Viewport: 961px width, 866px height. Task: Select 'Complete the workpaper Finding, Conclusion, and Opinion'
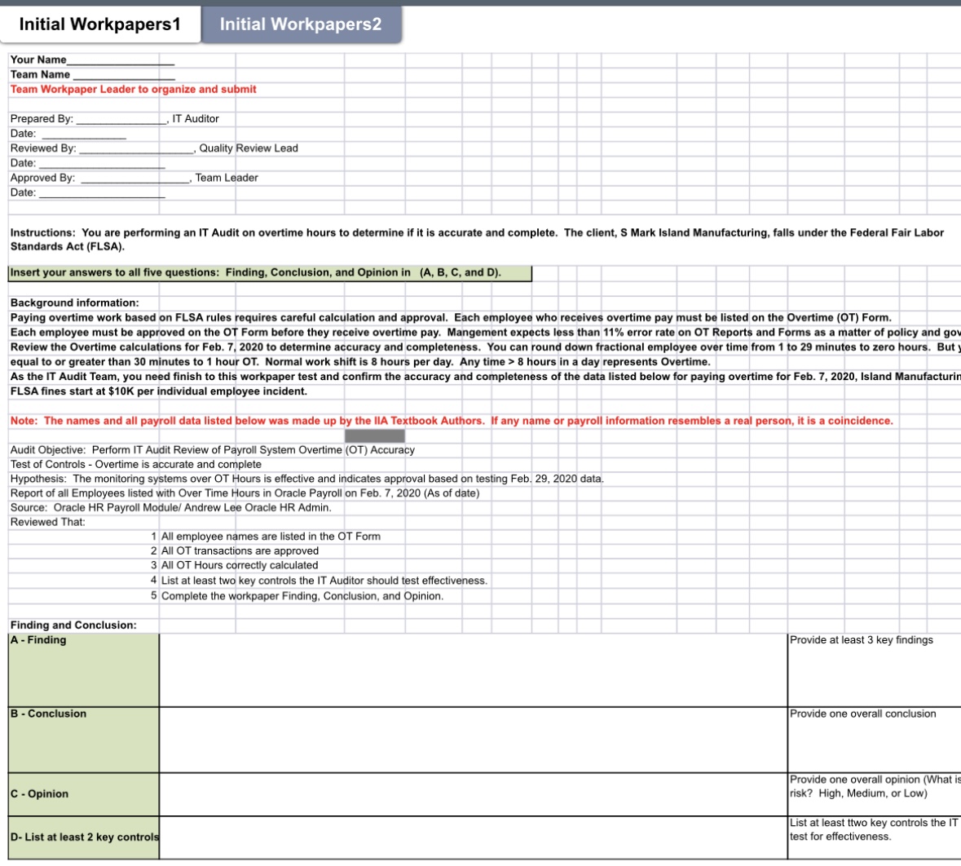pyautogui.click(x=302, y=595)
